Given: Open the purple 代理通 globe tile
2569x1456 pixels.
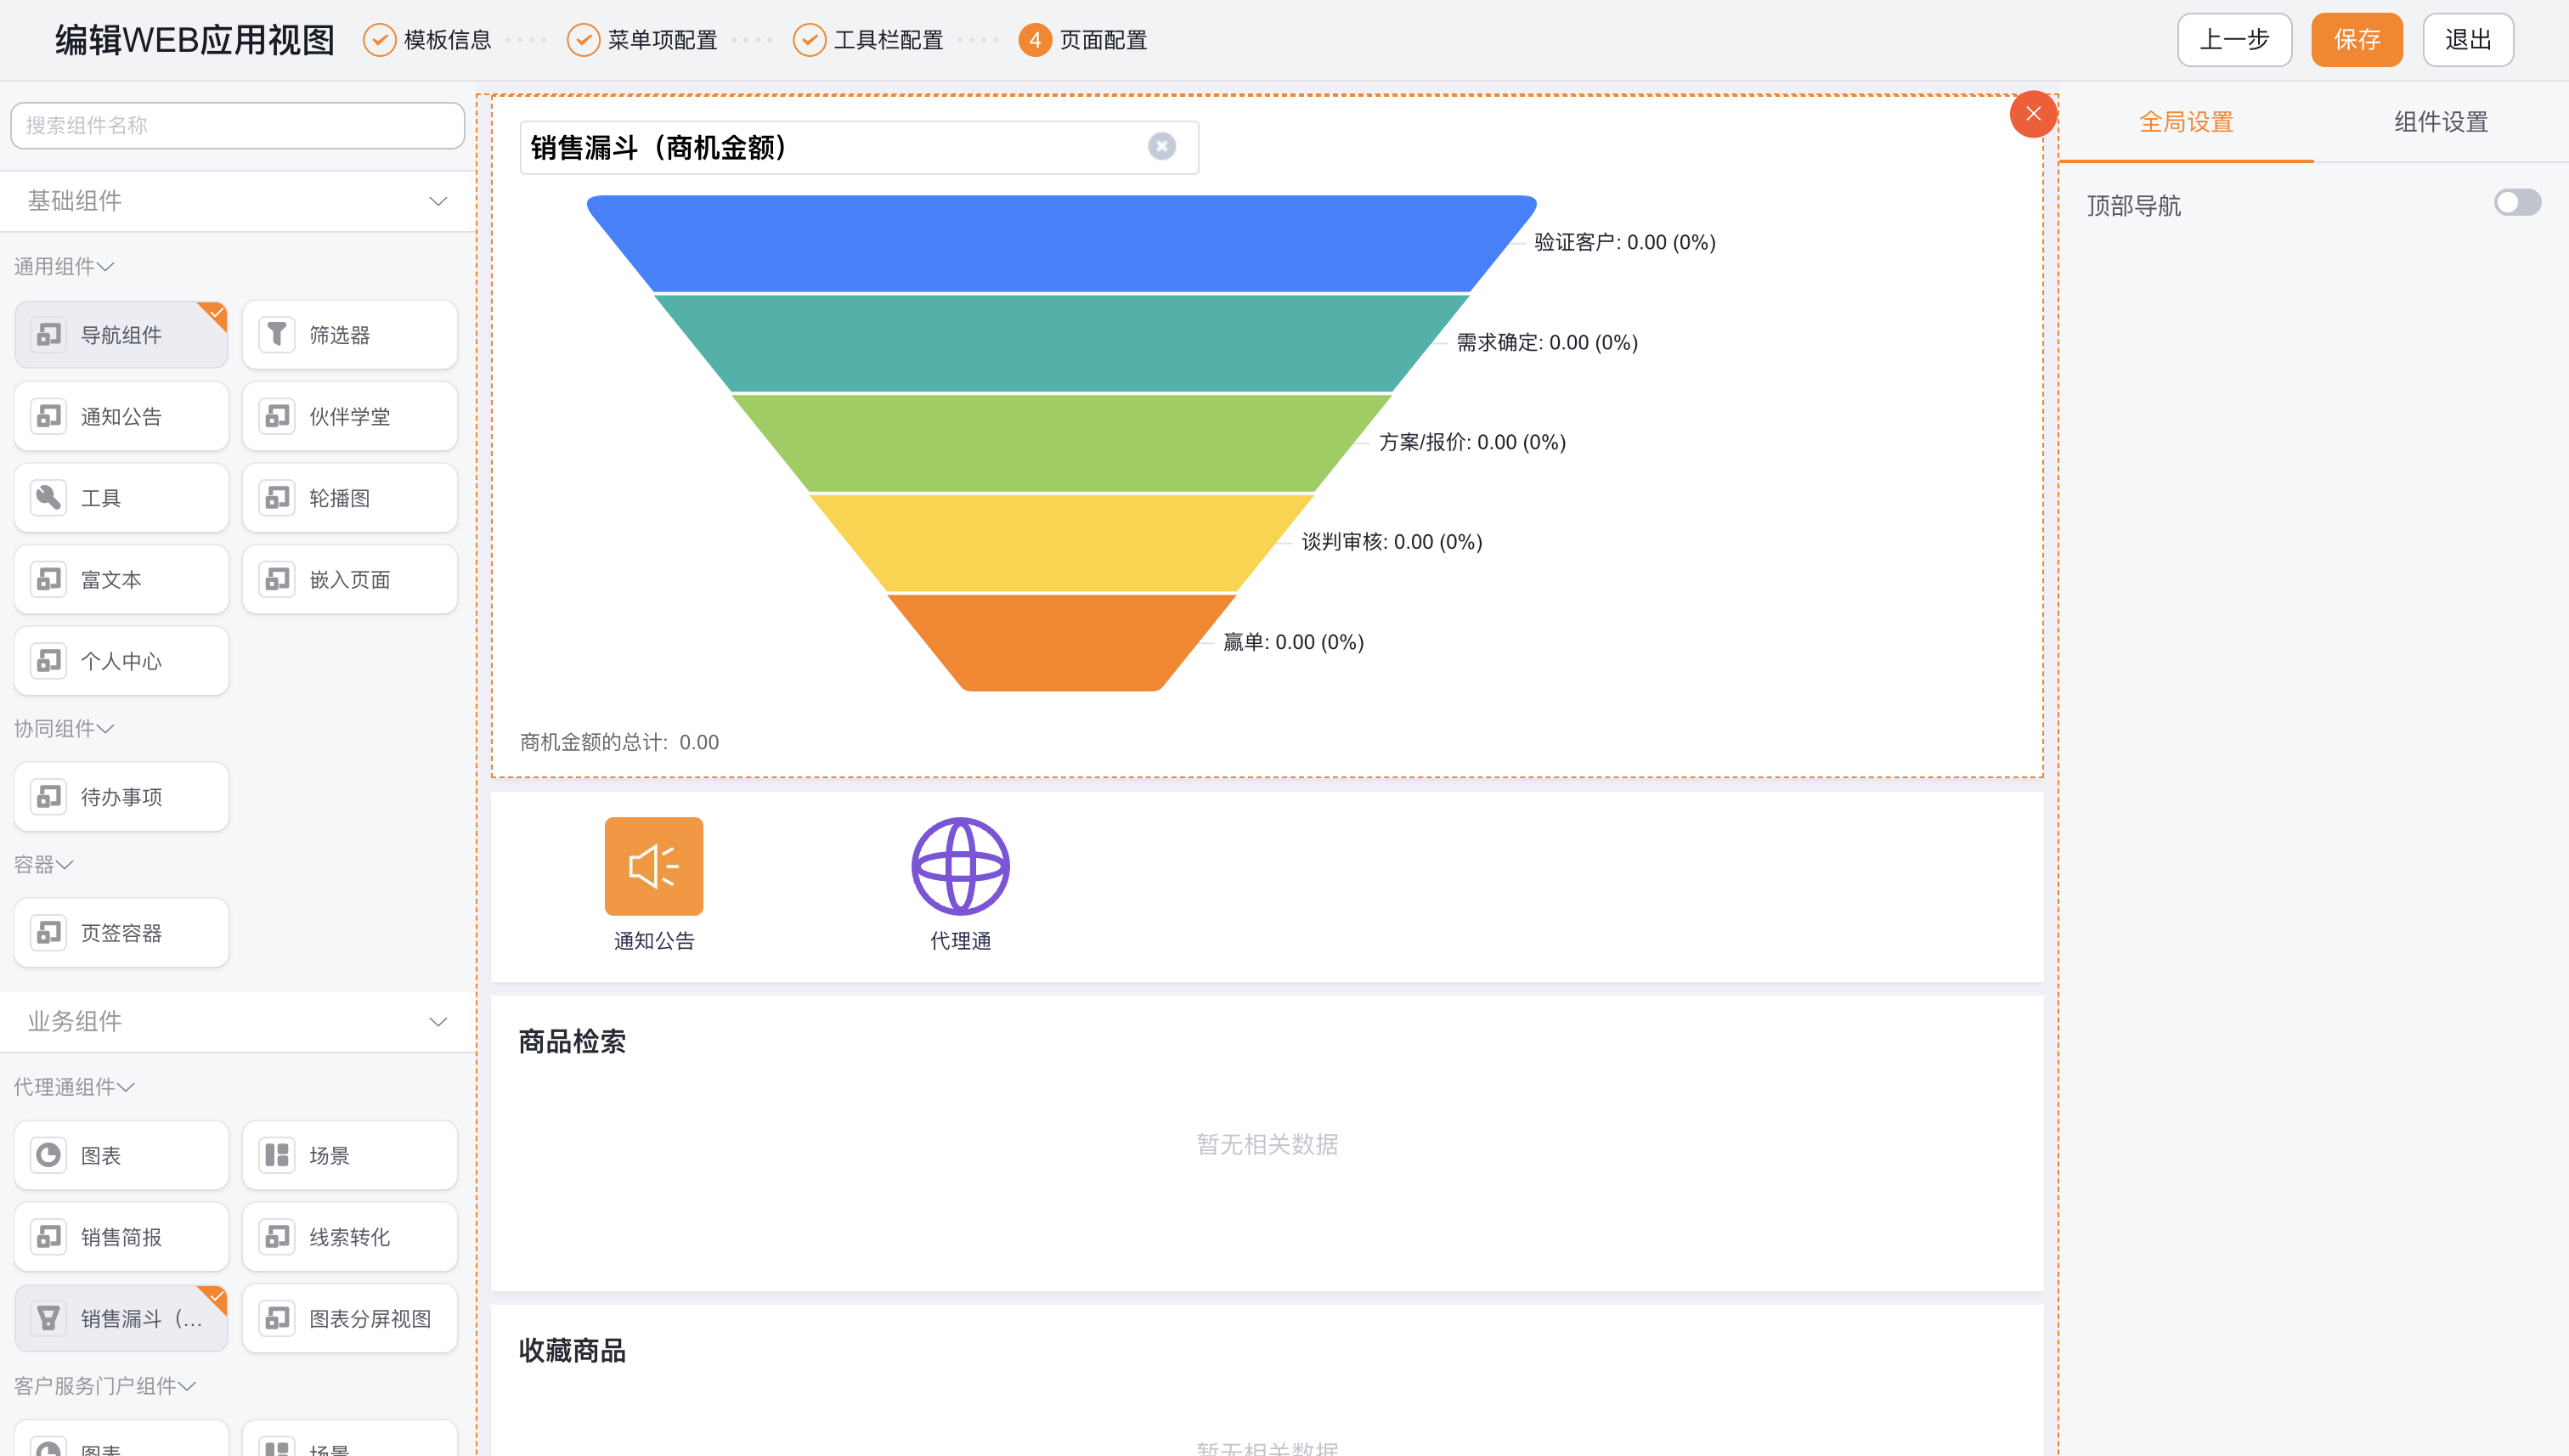Looking at the screenshot, I should pyautogui.click(x=960, y=866).
